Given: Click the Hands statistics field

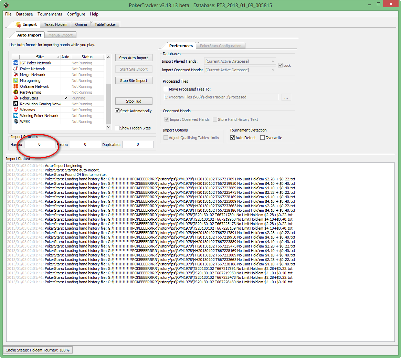Looking at the screenshot, I should coord(39,145).
